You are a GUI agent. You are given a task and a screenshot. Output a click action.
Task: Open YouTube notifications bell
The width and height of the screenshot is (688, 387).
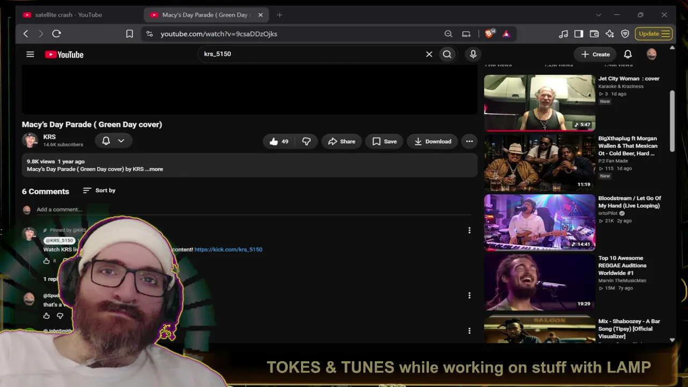[628, 54]
